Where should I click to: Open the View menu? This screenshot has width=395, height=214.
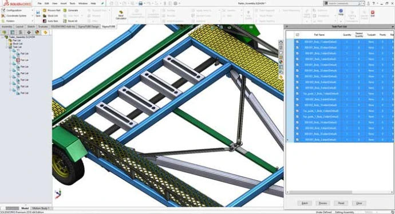[54, 3]
